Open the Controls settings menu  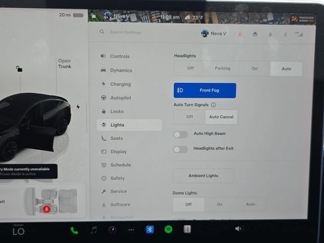click(x=129, y=56)
